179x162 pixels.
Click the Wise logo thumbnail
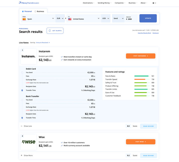[x=28, y=142]
